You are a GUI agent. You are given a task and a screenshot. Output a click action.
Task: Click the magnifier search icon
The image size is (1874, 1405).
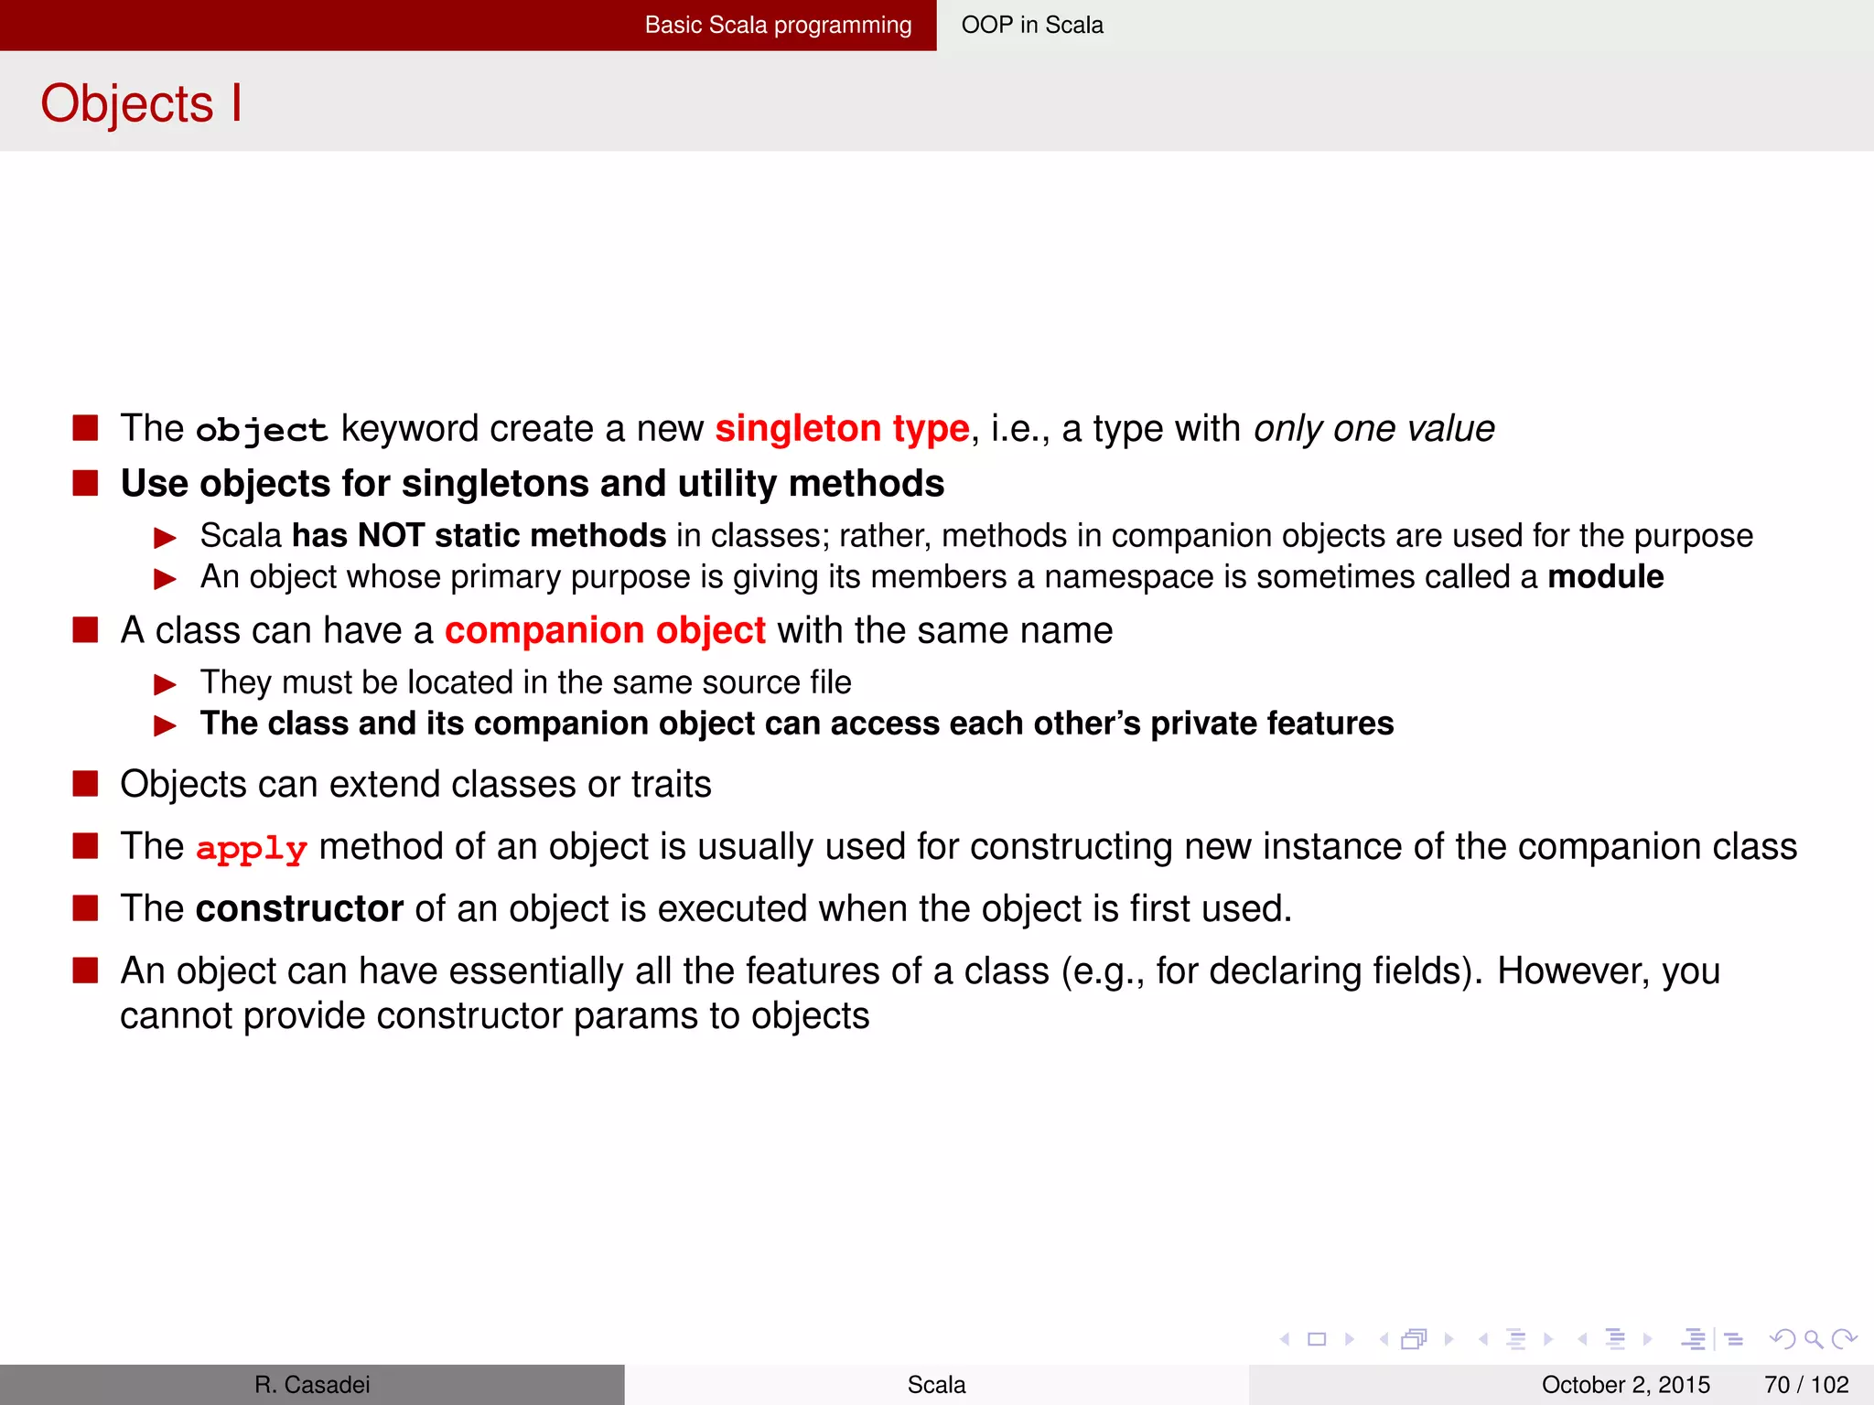1813,1340
